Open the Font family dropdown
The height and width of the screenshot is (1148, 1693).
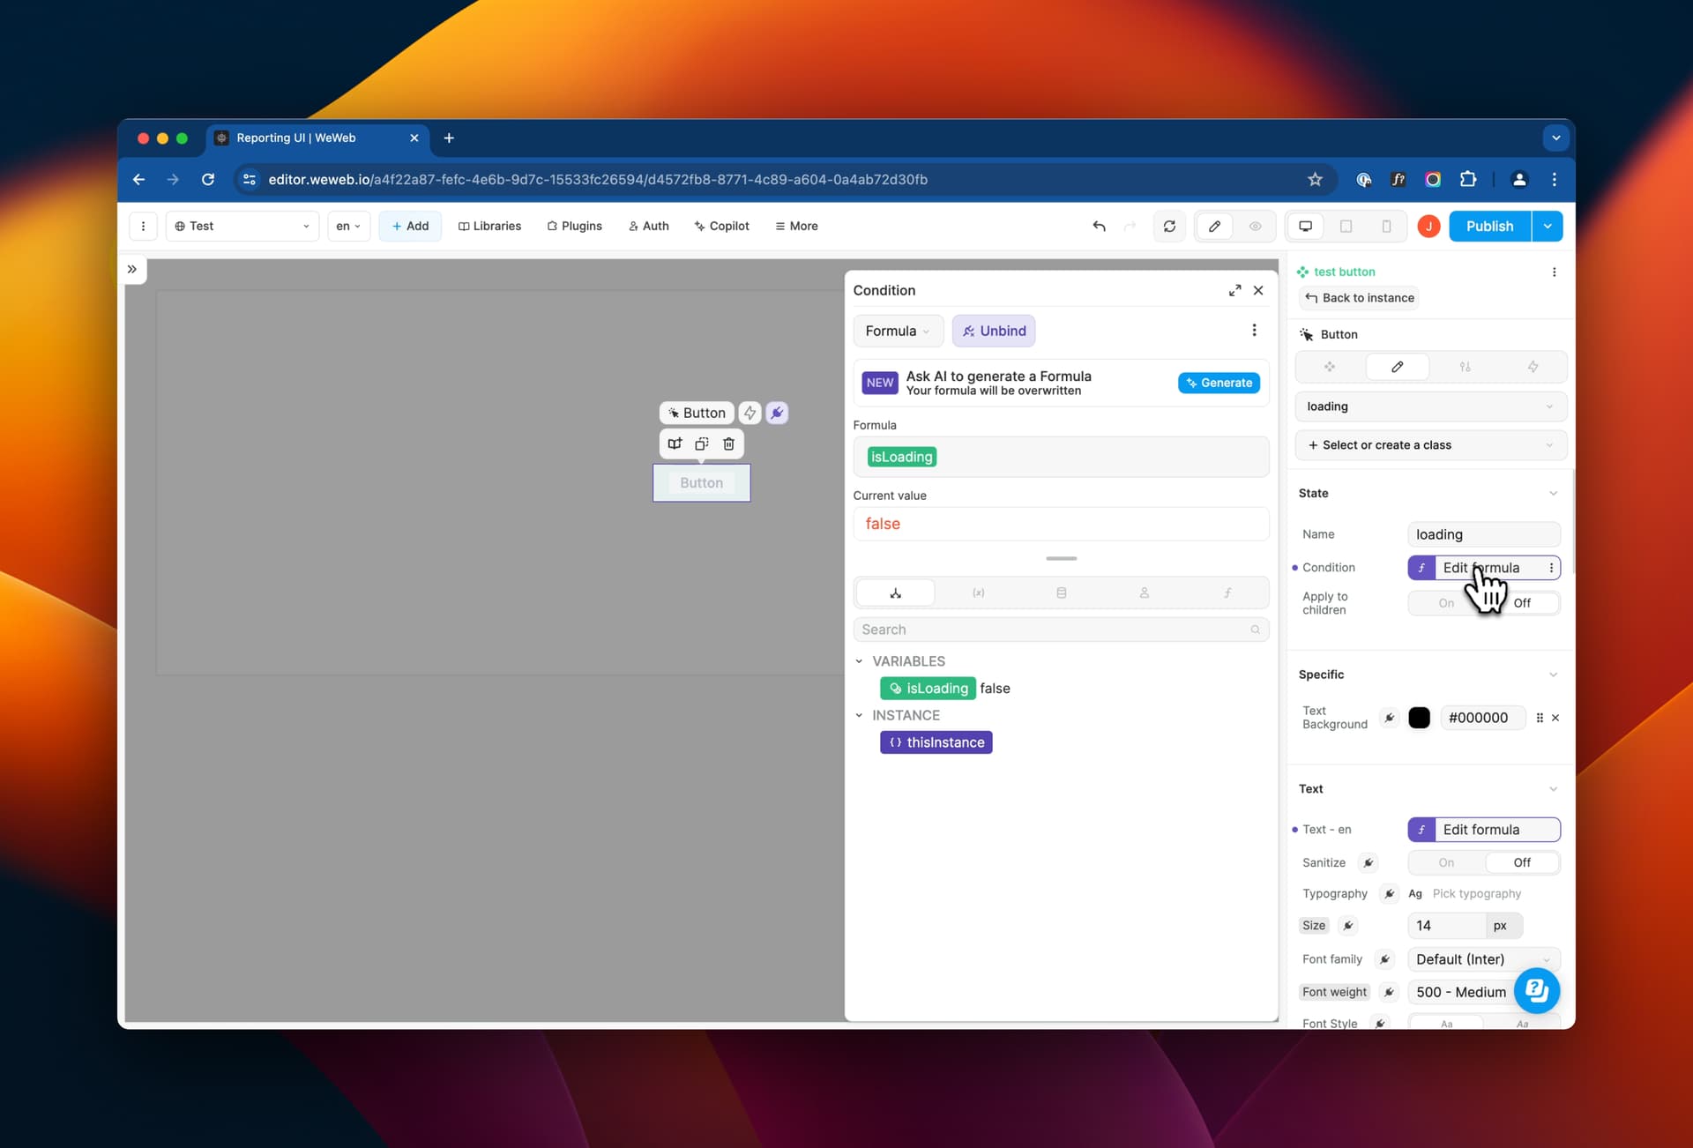1483,959
